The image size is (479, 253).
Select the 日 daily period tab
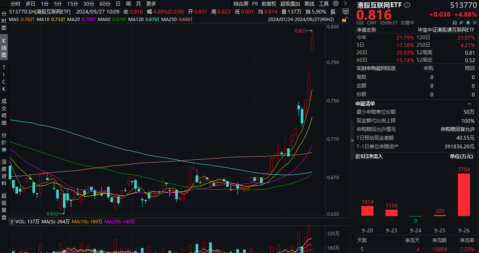118,4
